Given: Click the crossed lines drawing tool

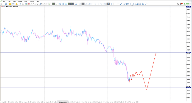Looking at the screenshot, I should (143, 4).
